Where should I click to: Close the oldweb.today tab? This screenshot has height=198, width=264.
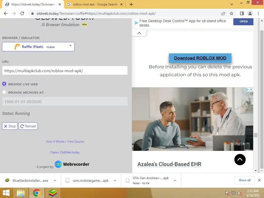[60, 4]
